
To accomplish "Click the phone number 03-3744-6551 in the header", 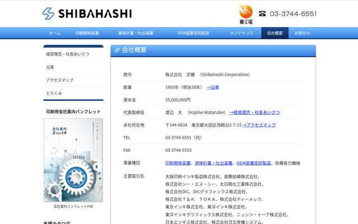I will coord(293,14).
